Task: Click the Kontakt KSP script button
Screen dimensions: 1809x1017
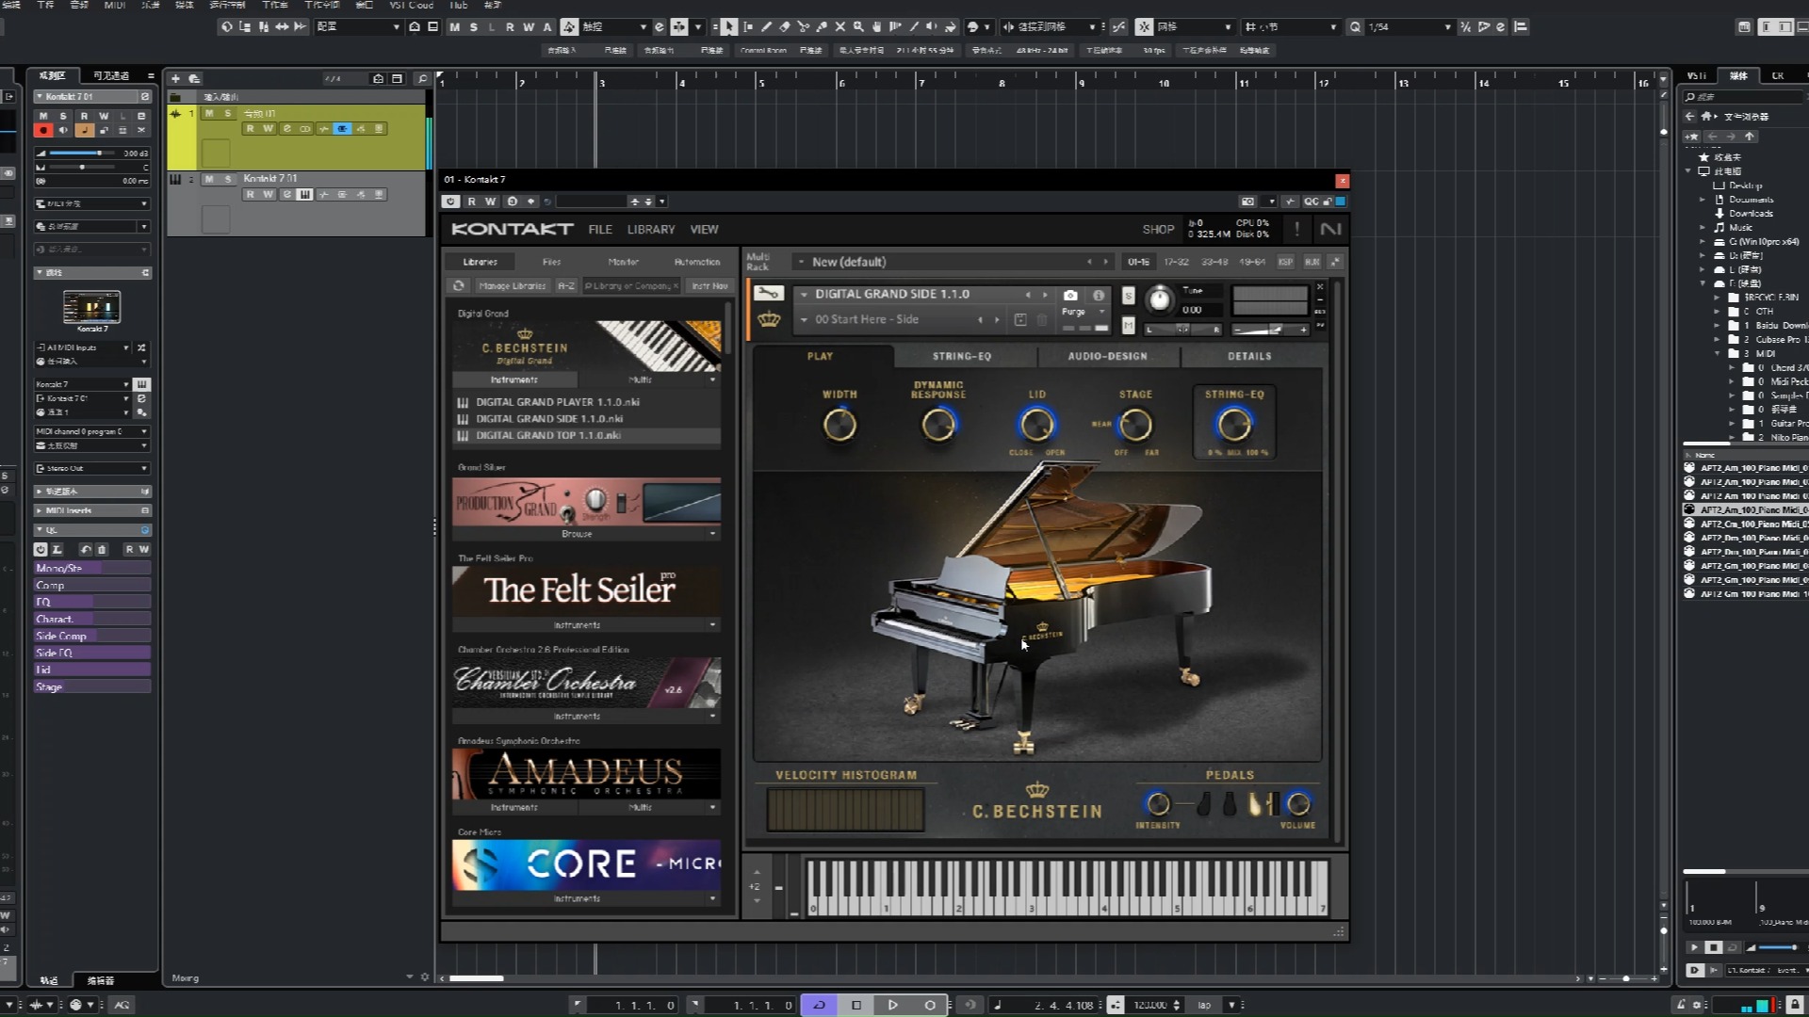Action: tap(1285, 262)
